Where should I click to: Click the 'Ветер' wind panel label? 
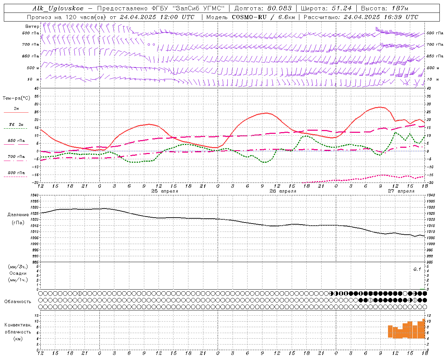click(32, 26)
